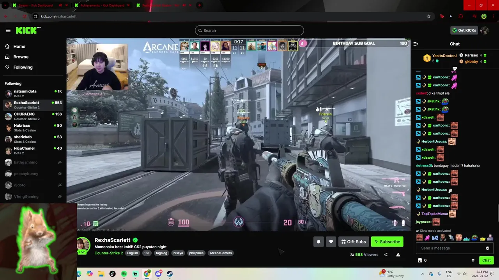Open offline channel kathgambino

click(33, 162)
